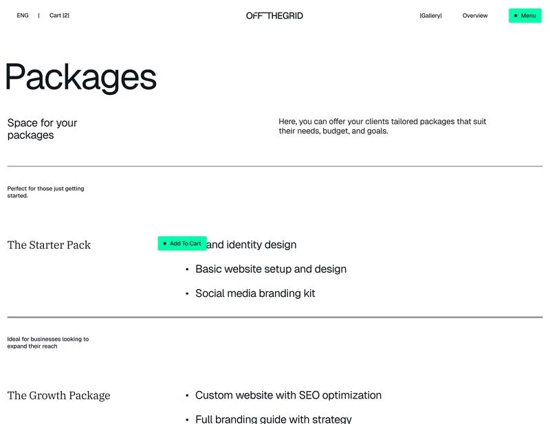Screen dimensions: 550x424
Task: Click "Ideal for businesses looking to expand" text
Action: [48, 343]
